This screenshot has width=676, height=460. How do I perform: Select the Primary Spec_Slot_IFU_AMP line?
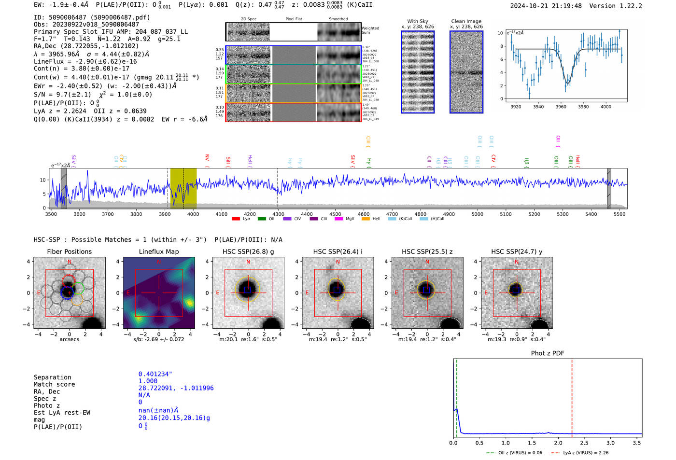(111, 32)
